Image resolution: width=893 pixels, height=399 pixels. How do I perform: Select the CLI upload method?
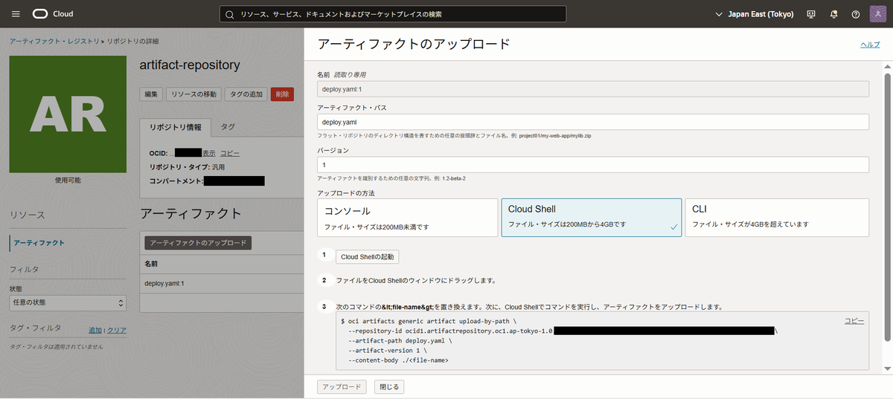tap(777, 217)
